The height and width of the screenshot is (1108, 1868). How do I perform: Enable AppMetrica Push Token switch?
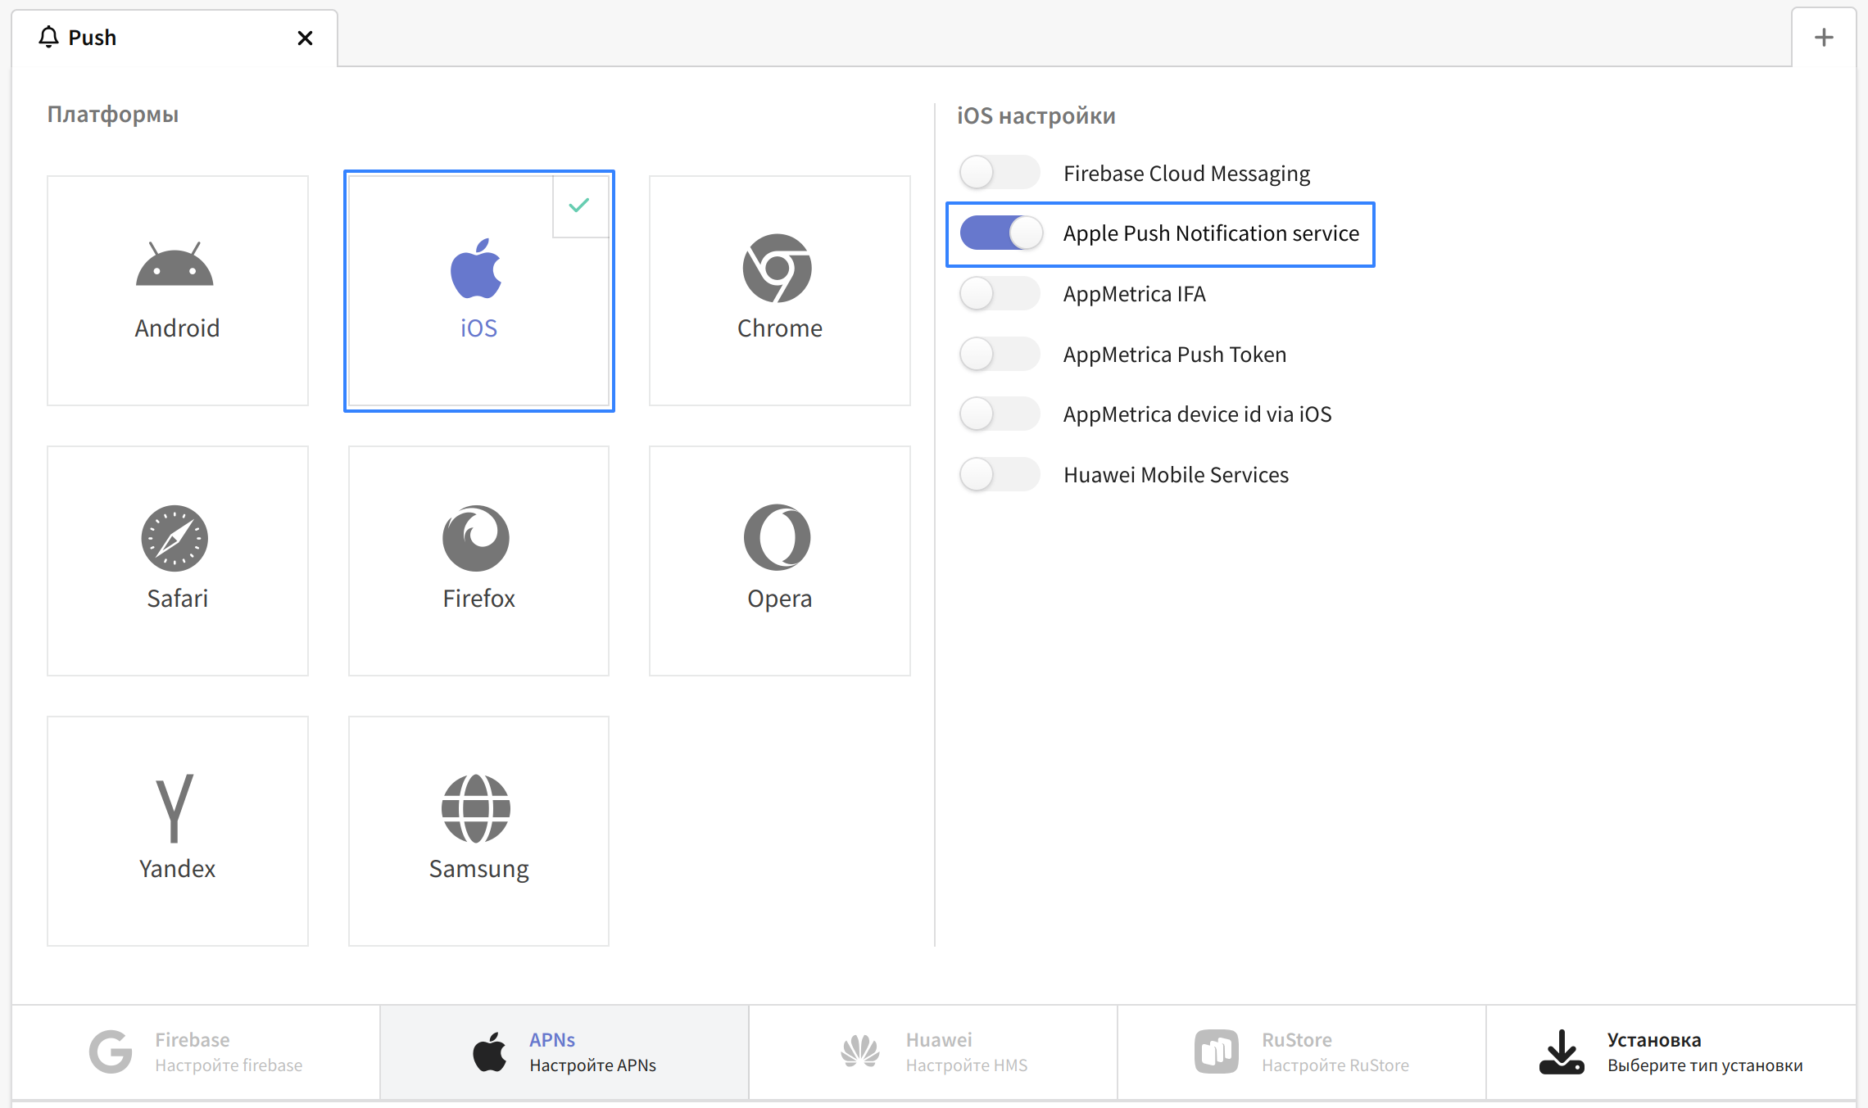coord(1000,354)
